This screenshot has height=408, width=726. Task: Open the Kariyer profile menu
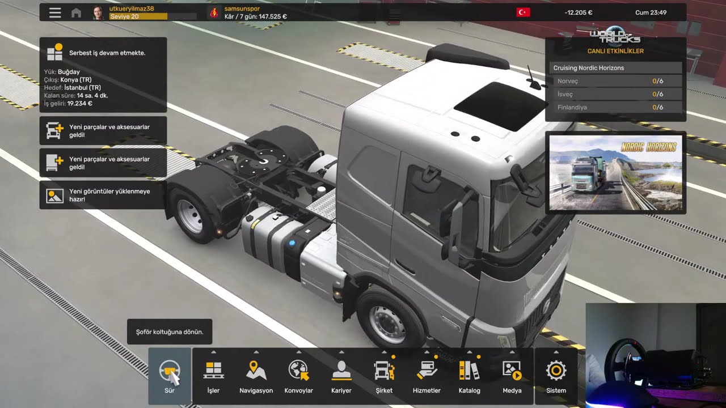coord(341,376)
